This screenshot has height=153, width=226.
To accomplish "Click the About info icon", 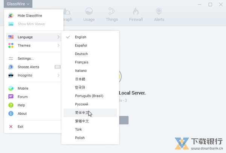I will (x=11, y=113).
